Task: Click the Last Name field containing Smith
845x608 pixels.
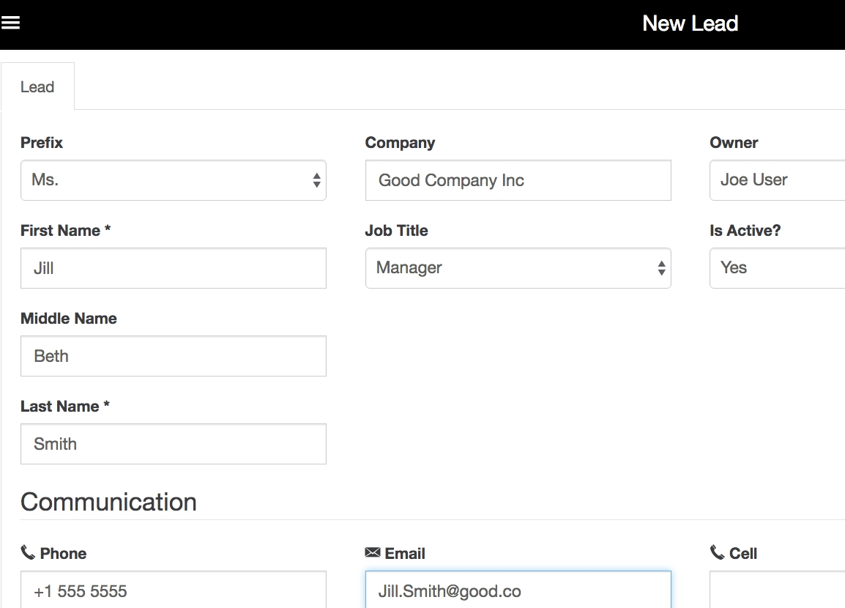Action: pos(173,444)
